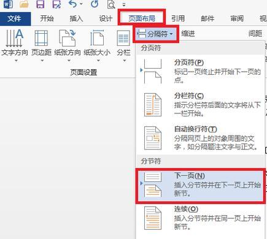Click the 文字方向 icon
Image resolution: width=267 pixels, height=239 pixels.
pyautogui.click(x=14, y=38)
